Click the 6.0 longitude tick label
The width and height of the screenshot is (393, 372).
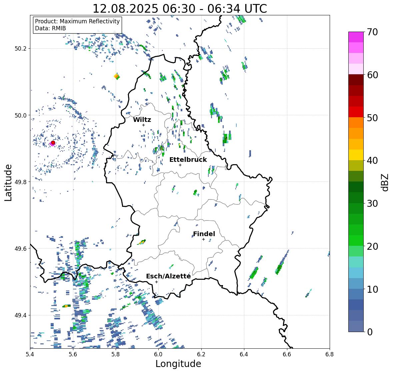point(158,354)
